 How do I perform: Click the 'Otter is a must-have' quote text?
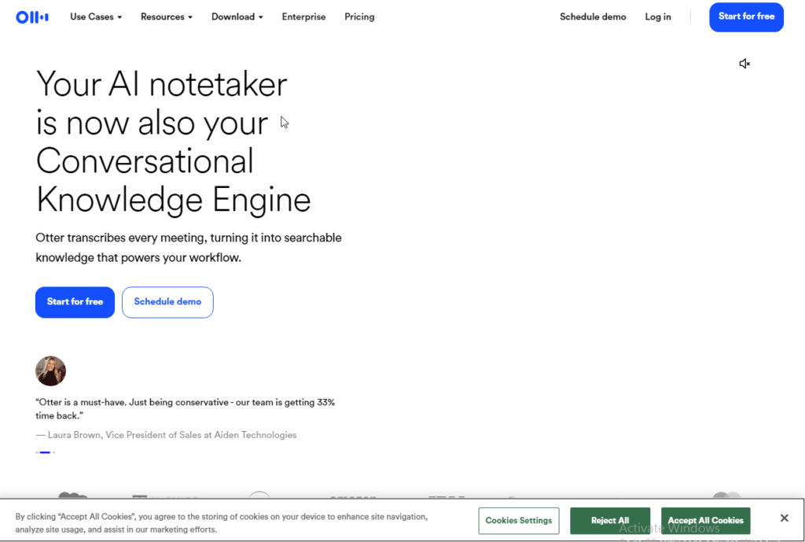[x=185, y=409]
